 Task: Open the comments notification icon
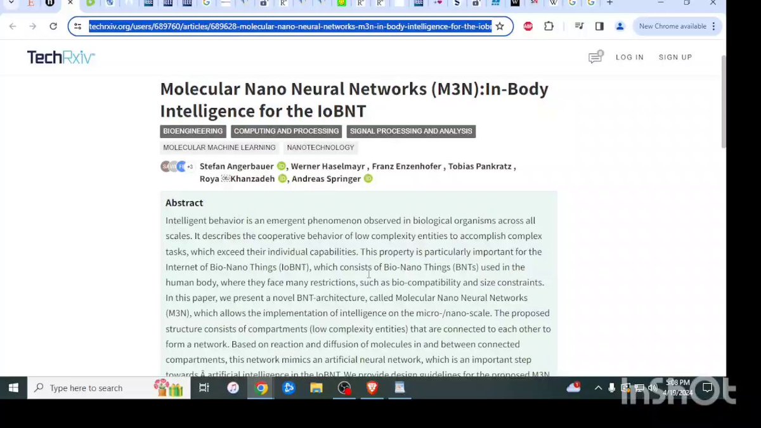coord(595,58)
